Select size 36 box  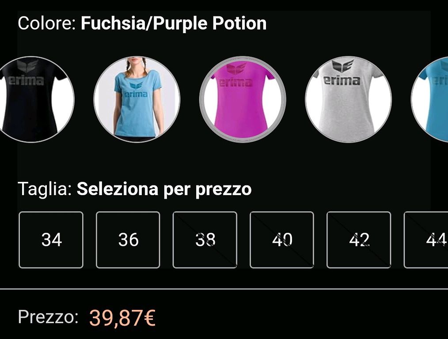click(128, 240)
